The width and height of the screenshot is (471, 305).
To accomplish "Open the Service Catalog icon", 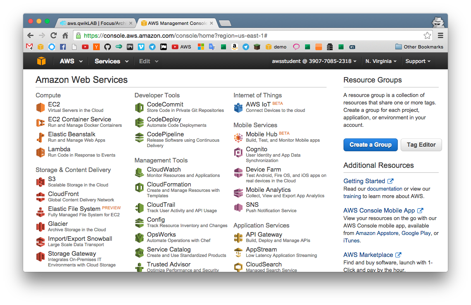I will pyautogui.click(x=139, y=252).
